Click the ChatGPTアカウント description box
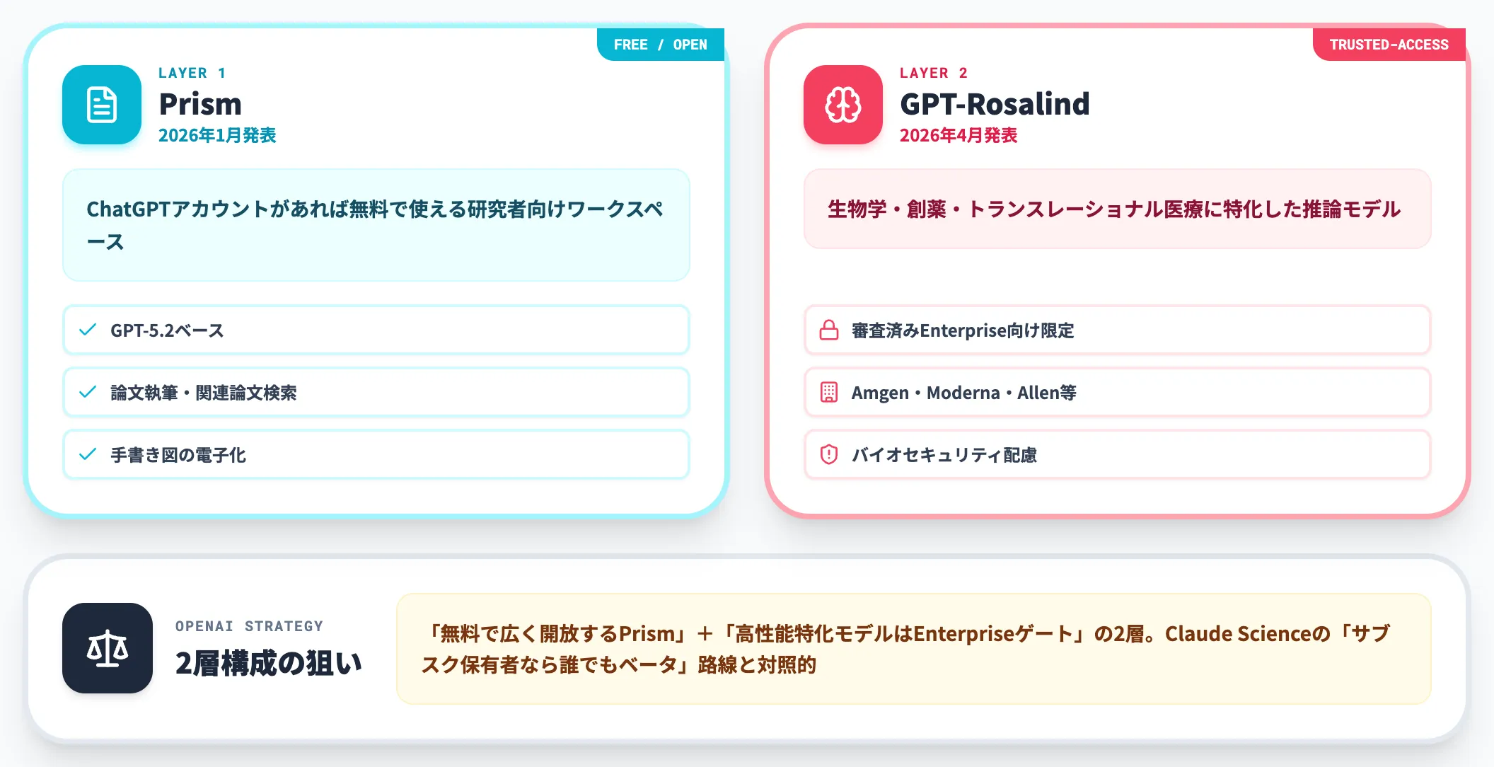Screen dimensions: 1494x767 coord(376,225)
